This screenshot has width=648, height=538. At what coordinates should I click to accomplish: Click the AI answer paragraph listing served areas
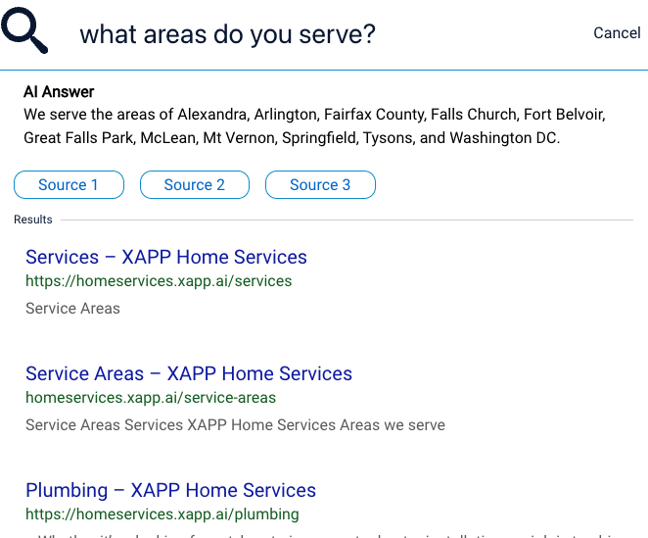pyautogui.click(x=313, y=126)
